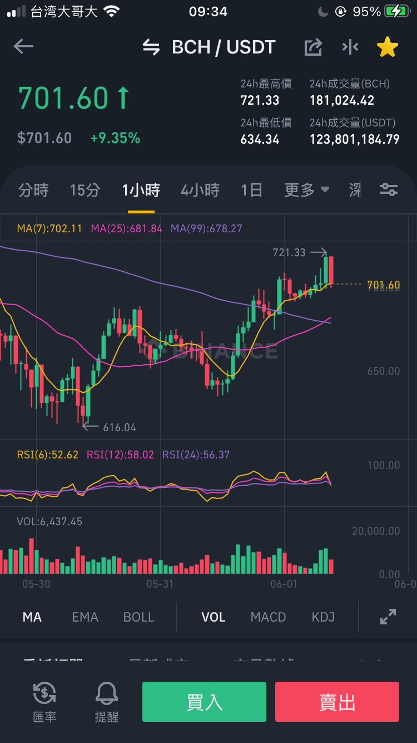Tap the green 買入 buy button
Viewport: 417px width, 743px height.
tap(204, 702)
